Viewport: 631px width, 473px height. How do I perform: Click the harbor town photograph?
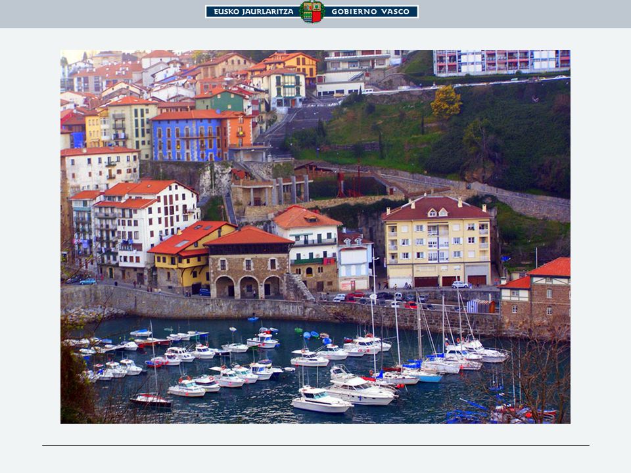pos(315,236)
